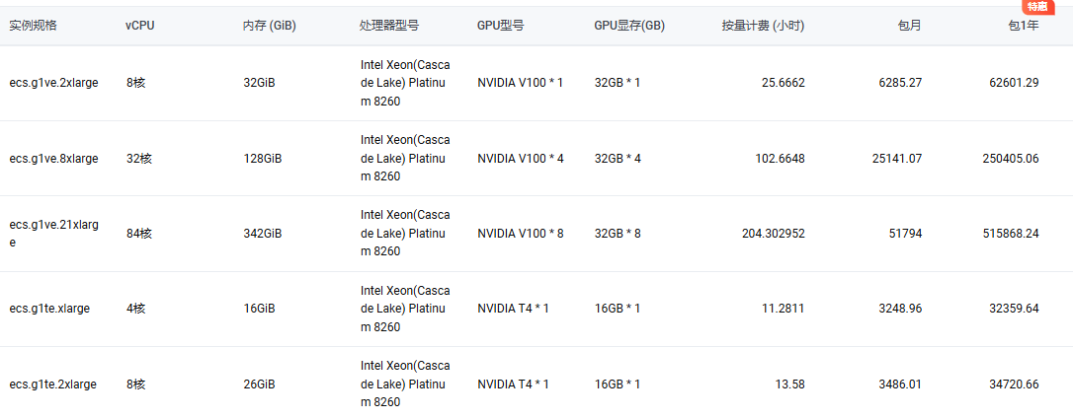Click the monthly price 25141.07
The height and width of the screenshot is (419, 1073).
click(x=897, y=159)
